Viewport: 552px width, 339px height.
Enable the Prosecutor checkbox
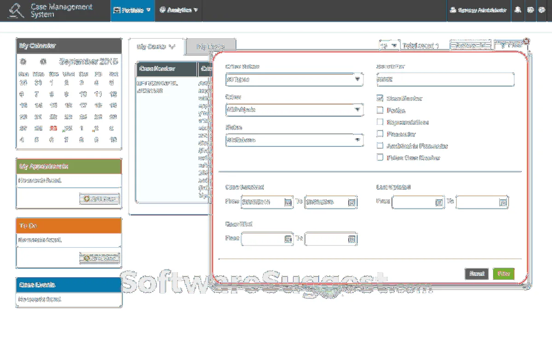(380, 134)
